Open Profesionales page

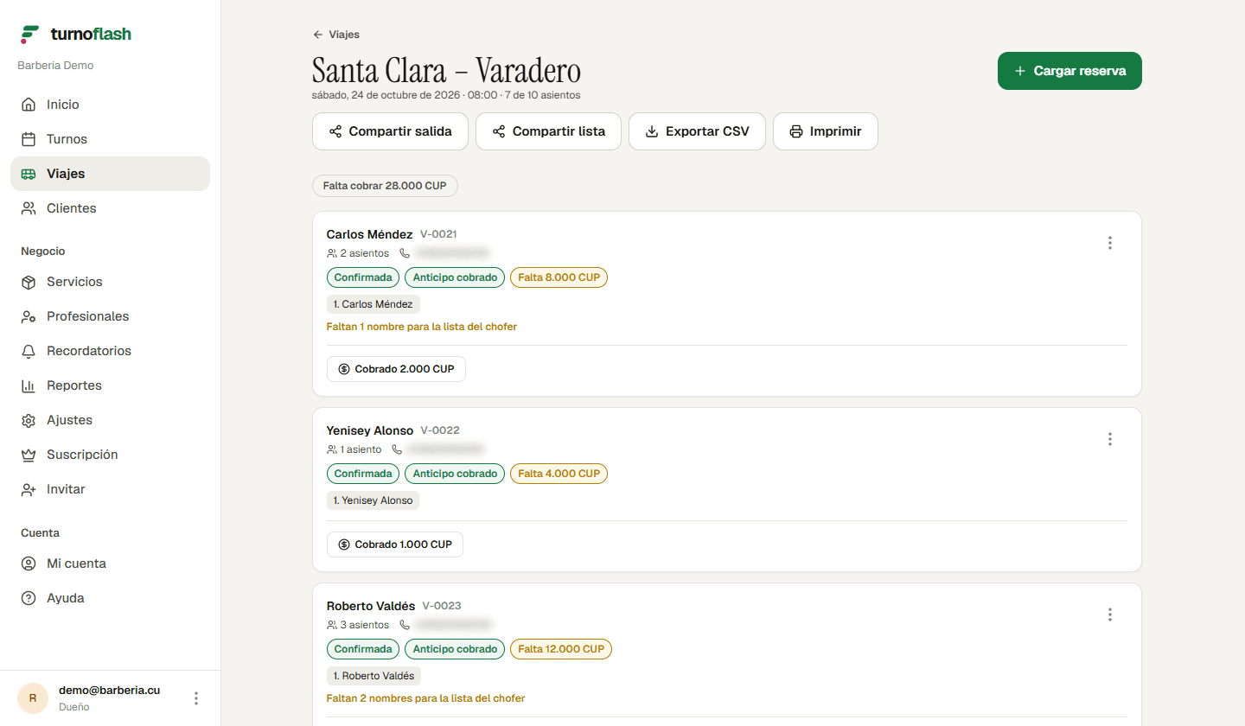coord(110,316)
